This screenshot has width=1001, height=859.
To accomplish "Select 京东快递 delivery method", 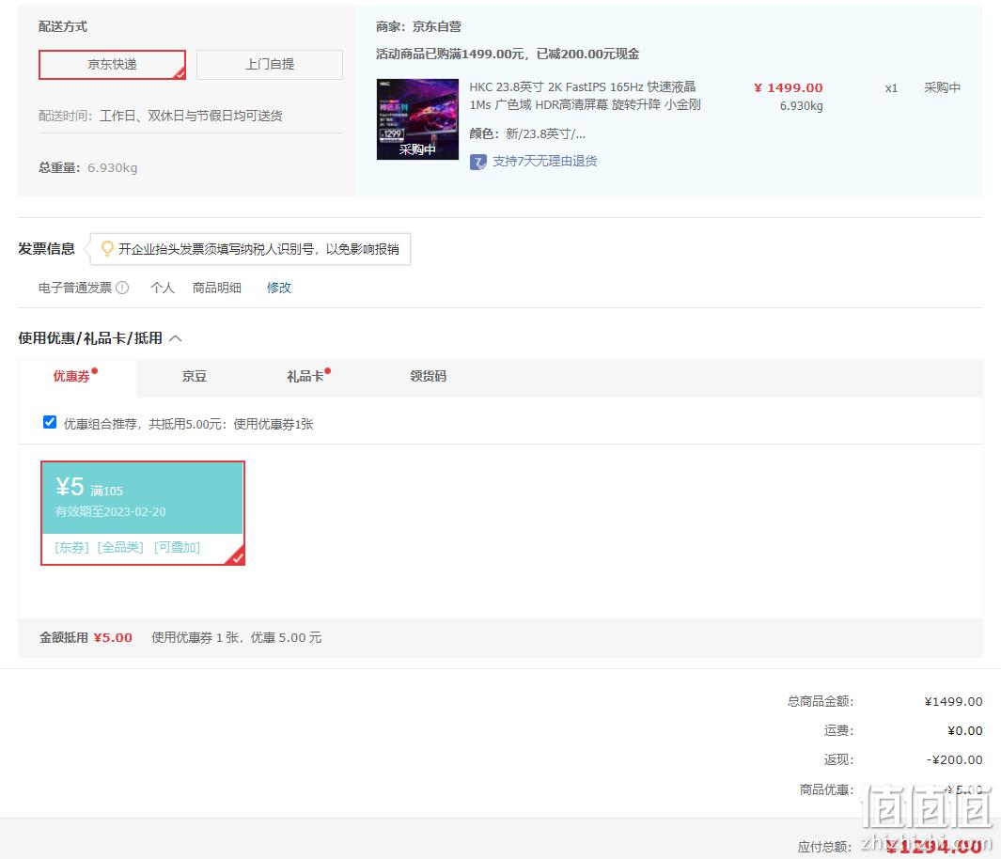I will [113, 65].
